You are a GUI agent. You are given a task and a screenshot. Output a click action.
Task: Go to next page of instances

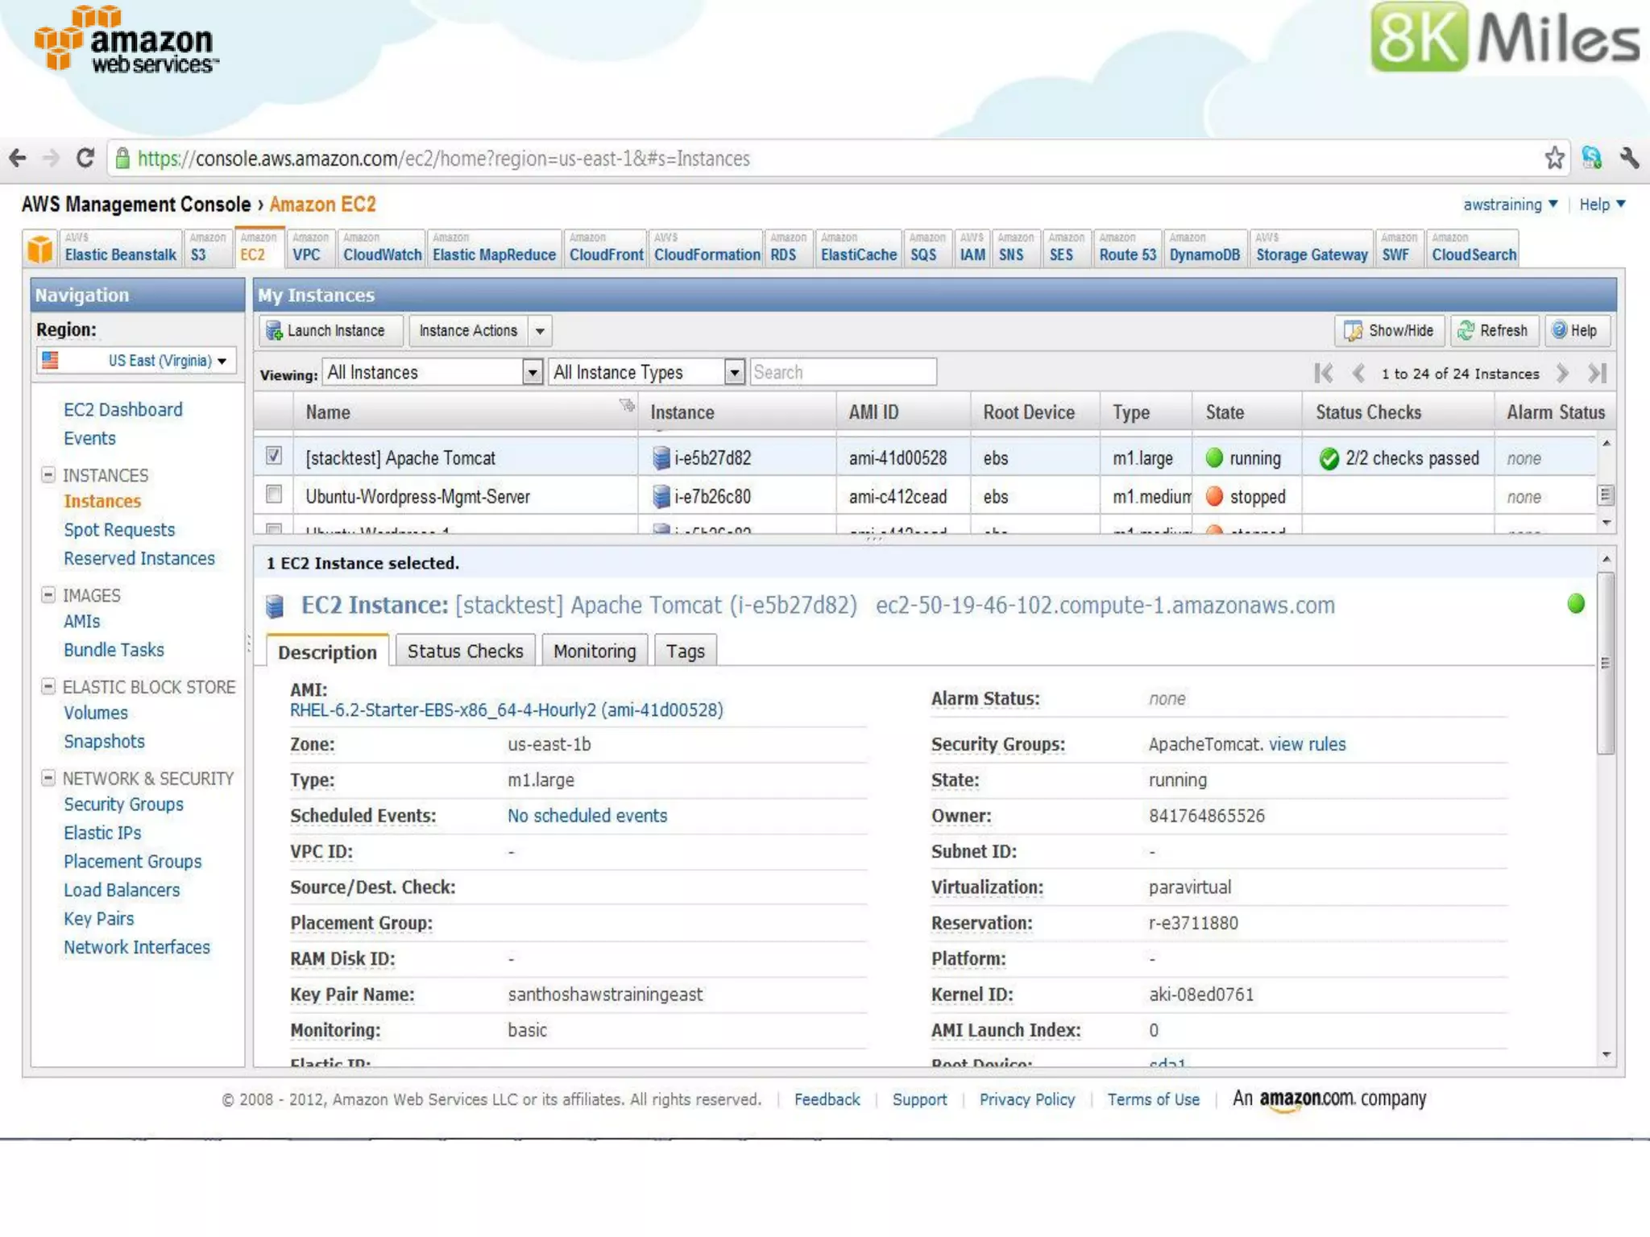coord(1562,373)
